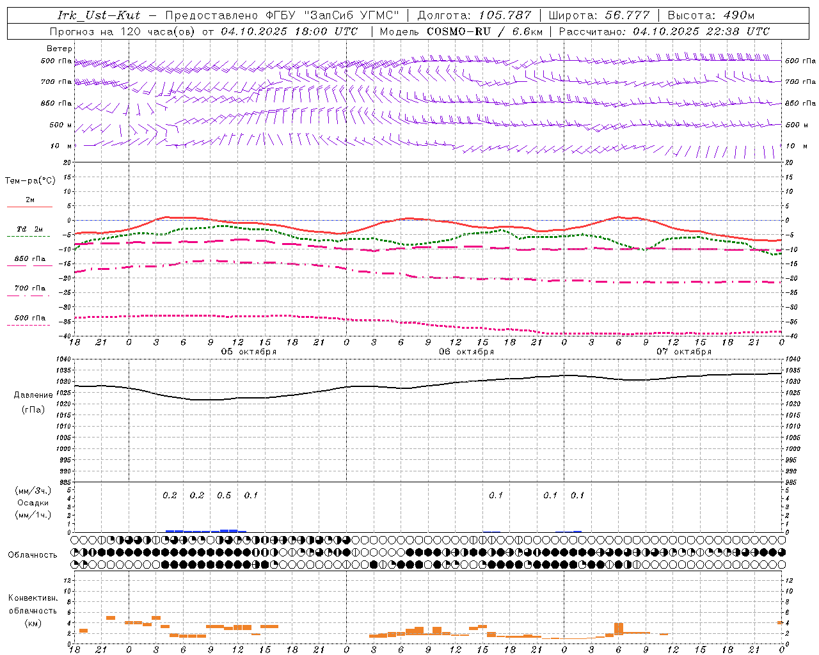Image resolution: width=819 pixels, height=655 pixels.
Task: Click the 'Конвективн.' convective cloud label
Action: (33, 597)
